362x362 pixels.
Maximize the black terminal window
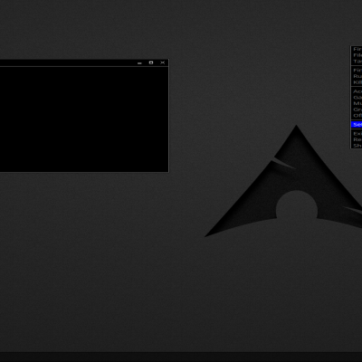click(x=151, y=62)
